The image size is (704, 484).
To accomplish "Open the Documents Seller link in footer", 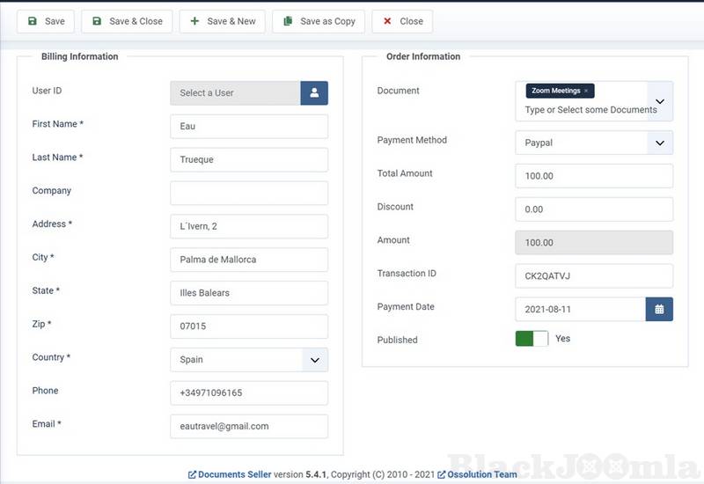I will [x=234, y=474].
